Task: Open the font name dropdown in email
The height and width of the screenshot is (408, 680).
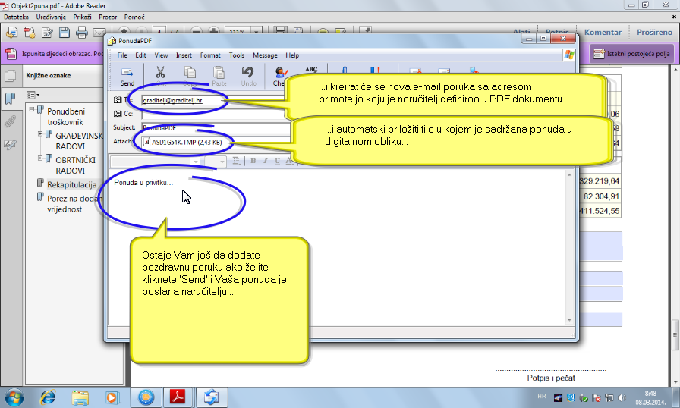Action: point(196,162)
